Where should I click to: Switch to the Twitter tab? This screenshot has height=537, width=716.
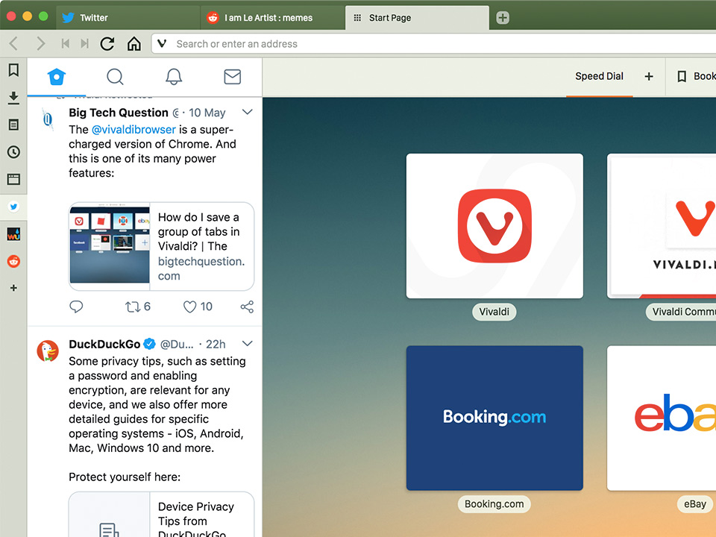[128, 18]
